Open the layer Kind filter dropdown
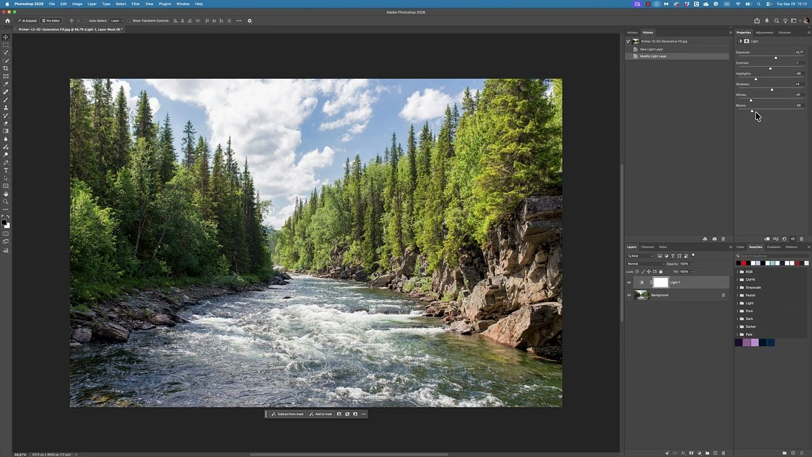Image resolution: width=812 pixels, height=457 pixels. [x=641, y=256]
